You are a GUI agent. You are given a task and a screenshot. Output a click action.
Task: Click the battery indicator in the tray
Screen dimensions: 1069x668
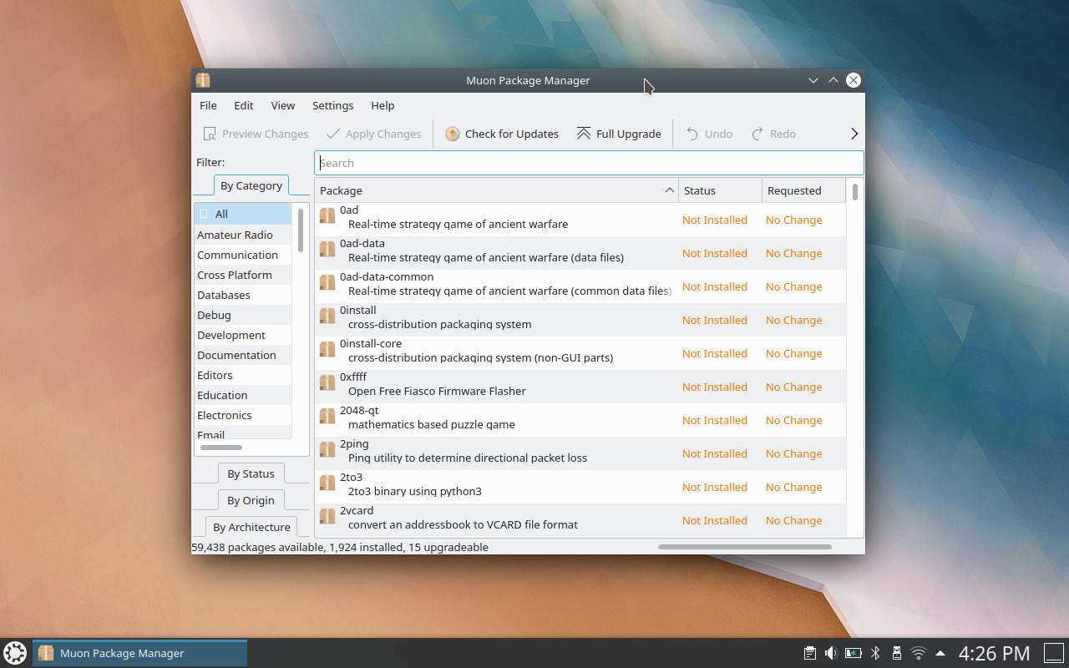[853, 652]
